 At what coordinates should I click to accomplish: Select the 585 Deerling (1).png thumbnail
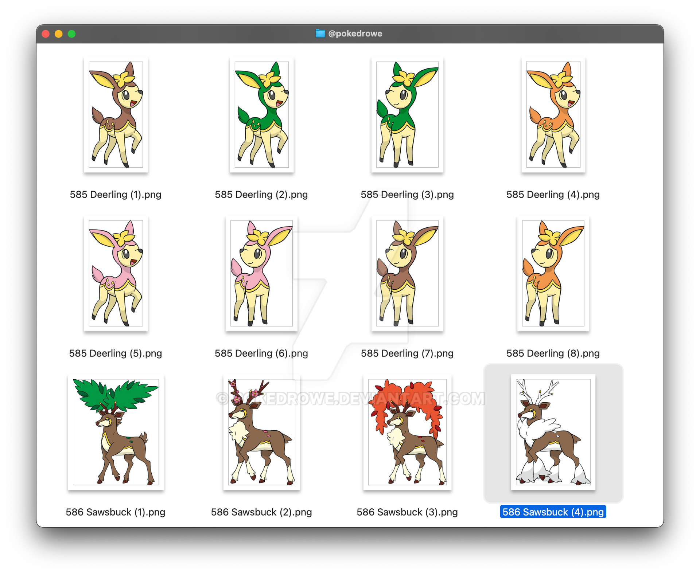116,114
